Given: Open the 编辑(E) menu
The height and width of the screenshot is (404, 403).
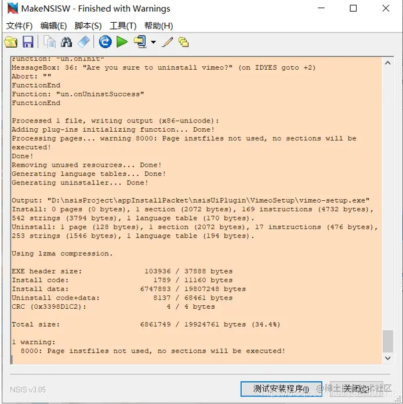Looking at the screenshot, I should click(53, 26).
